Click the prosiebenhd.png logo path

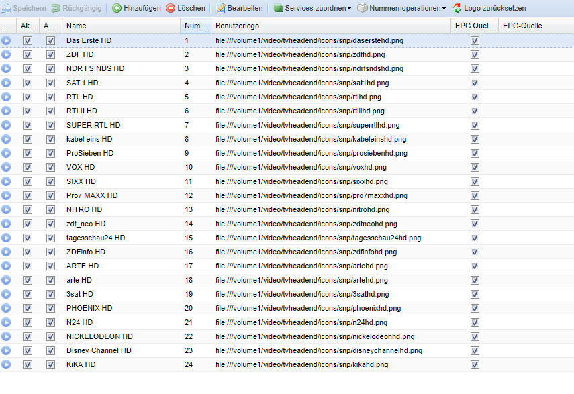[x=312, y=153]
